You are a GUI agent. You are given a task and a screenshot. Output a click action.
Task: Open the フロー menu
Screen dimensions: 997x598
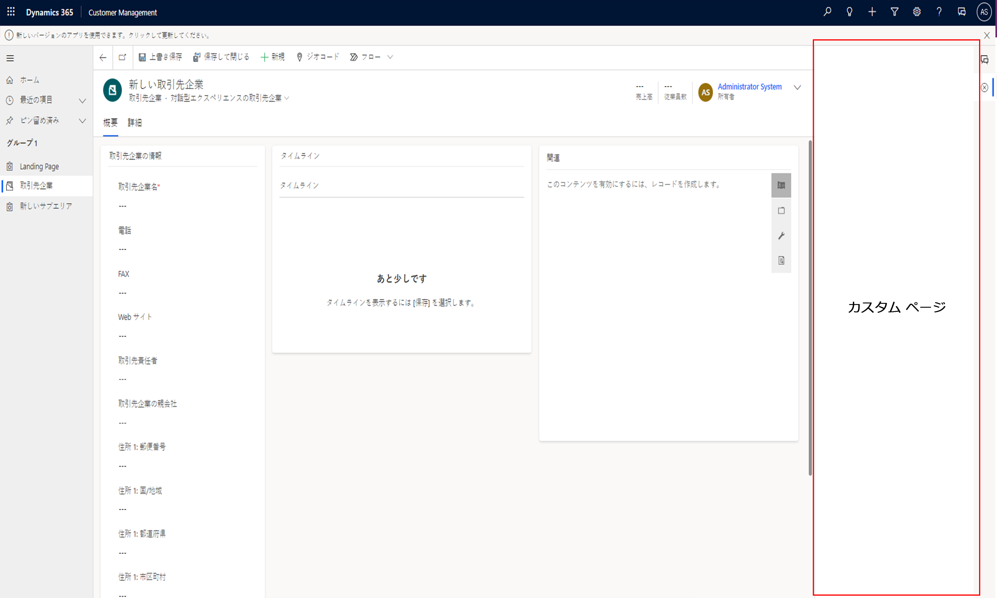tap(366, 57)
